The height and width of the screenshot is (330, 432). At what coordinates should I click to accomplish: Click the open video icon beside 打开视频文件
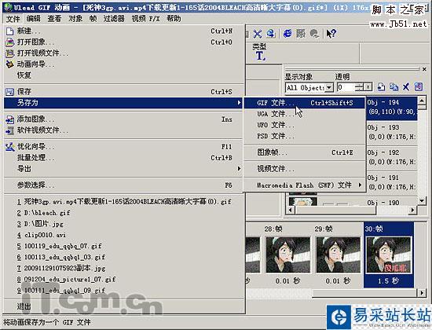pos(10,53)
